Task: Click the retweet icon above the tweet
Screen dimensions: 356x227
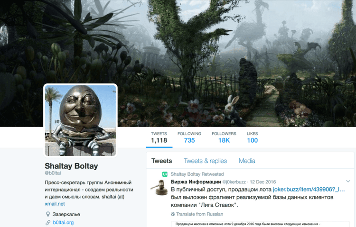Action: [x=165, y=174]
